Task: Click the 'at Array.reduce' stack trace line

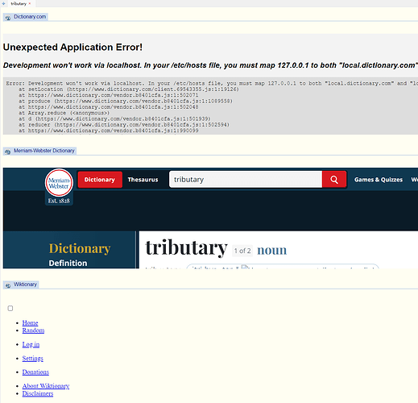Action: [64, 113]
